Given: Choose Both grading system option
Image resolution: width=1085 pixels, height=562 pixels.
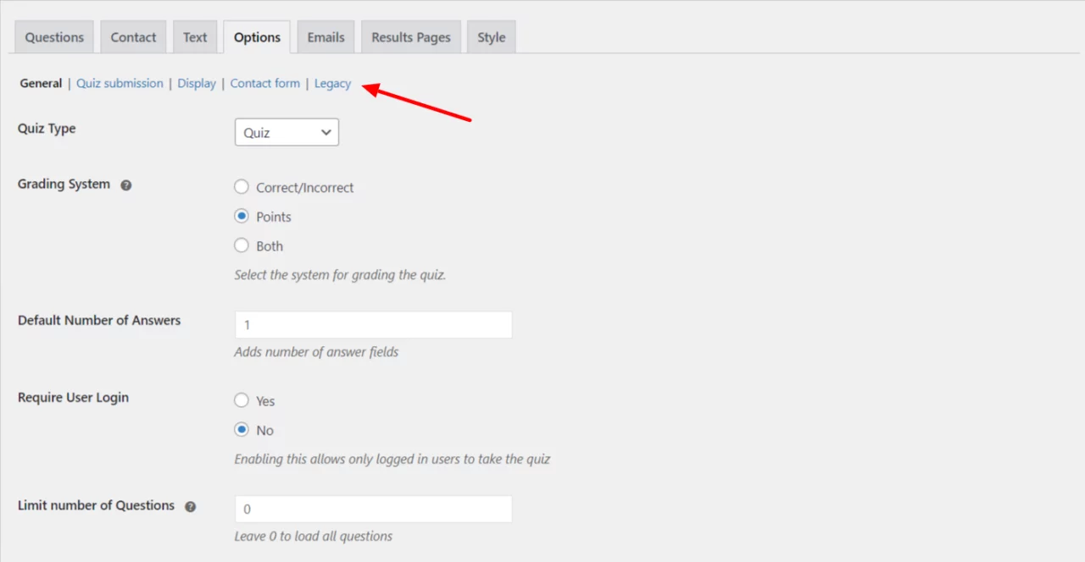Looking at the screenshot, I should pyautogui.click(x=242, y=245).
